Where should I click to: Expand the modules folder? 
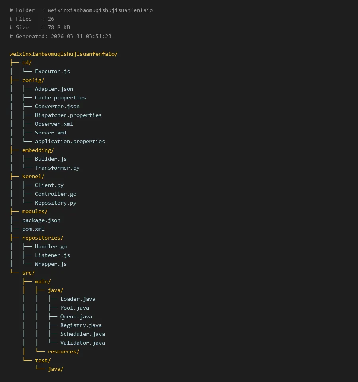(35, 211)
